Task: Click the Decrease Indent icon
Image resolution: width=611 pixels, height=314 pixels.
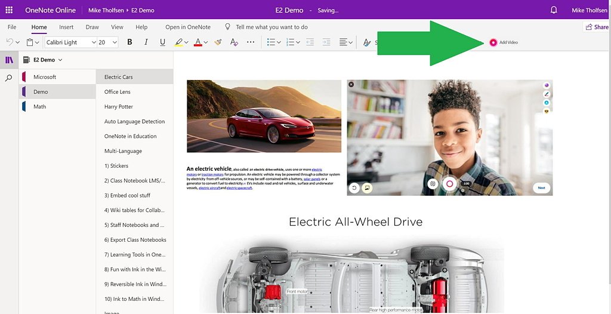Action: click(310, 42)
